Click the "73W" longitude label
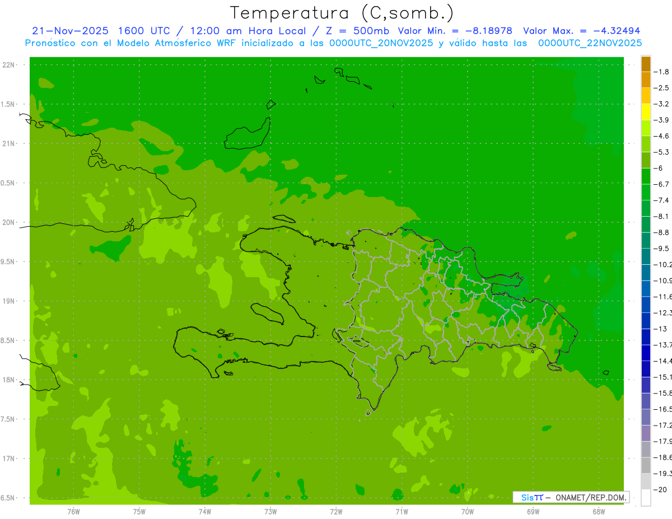 [270, 511]
